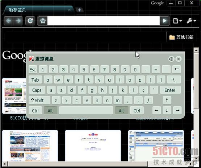Open the 其他书签 bookmarks folder
Viewport: 201px width, 168px height.
pos(181,37)
